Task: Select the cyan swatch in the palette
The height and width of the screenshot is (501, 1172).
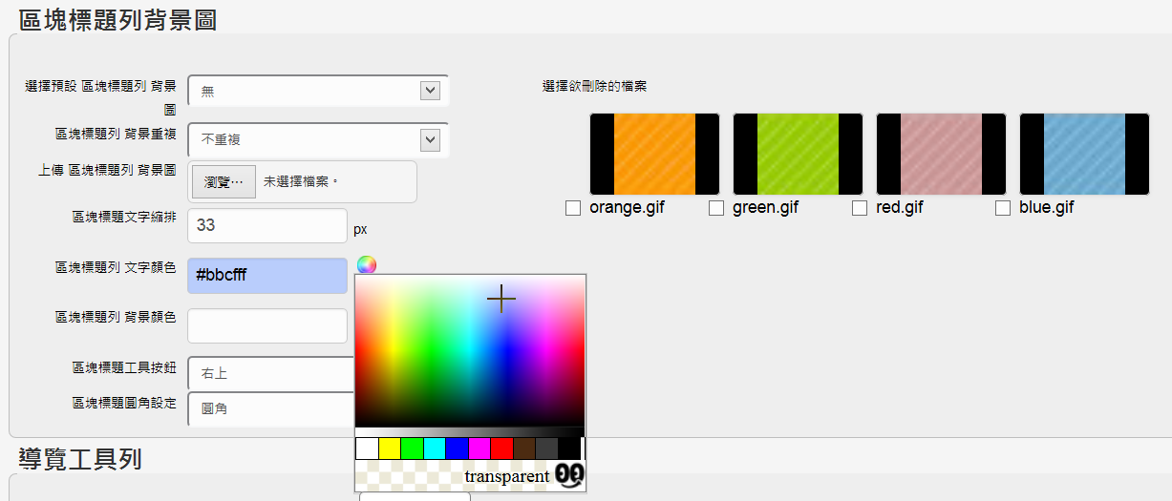Action: point(435,448)
